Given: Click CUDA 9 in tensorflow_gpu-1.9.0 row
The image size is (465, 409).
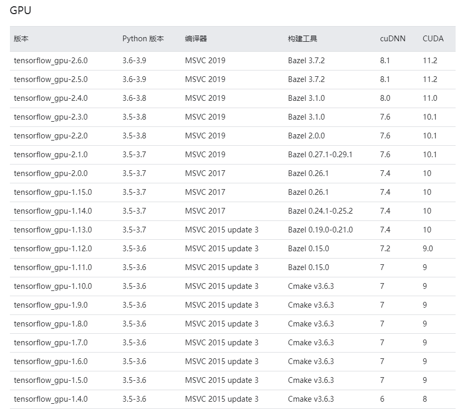Looking at the screenshot, I should click(x=425, y=305).
